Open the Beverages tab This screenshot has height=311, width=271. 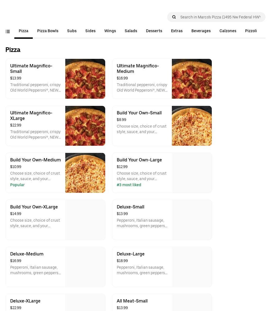point(201,31)
